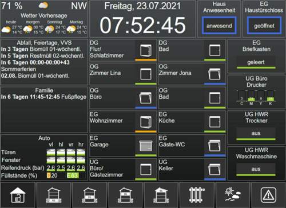Click the NW wind direction text

click(x=79, y=6)
